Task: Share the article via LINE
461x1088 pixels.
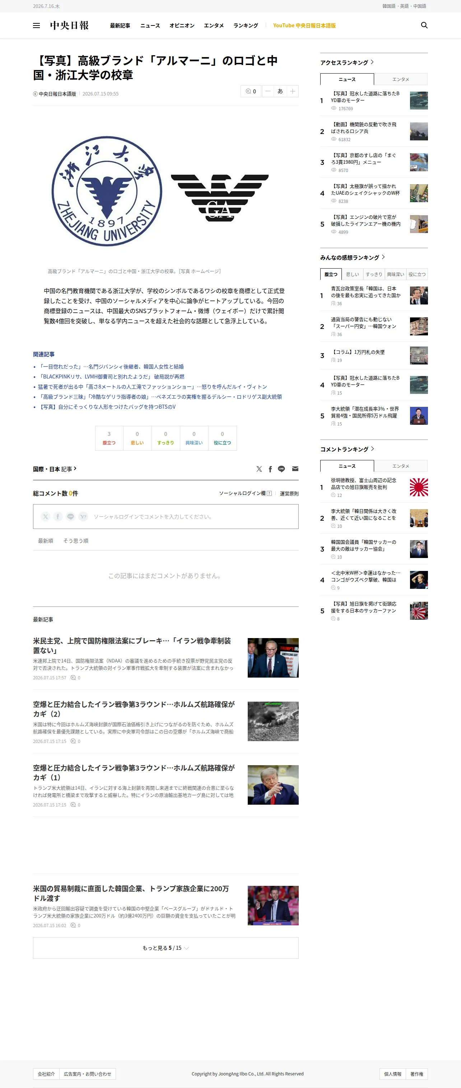Action: (281, 469)
